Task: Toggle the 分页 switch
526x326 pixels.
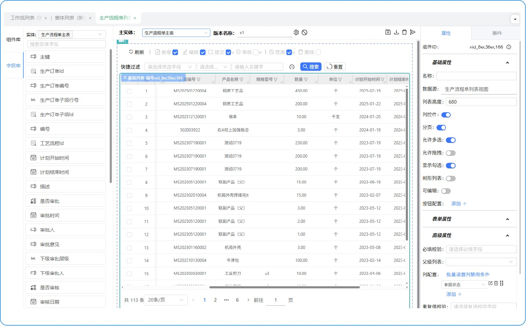Action: click(x=441, y=128)
